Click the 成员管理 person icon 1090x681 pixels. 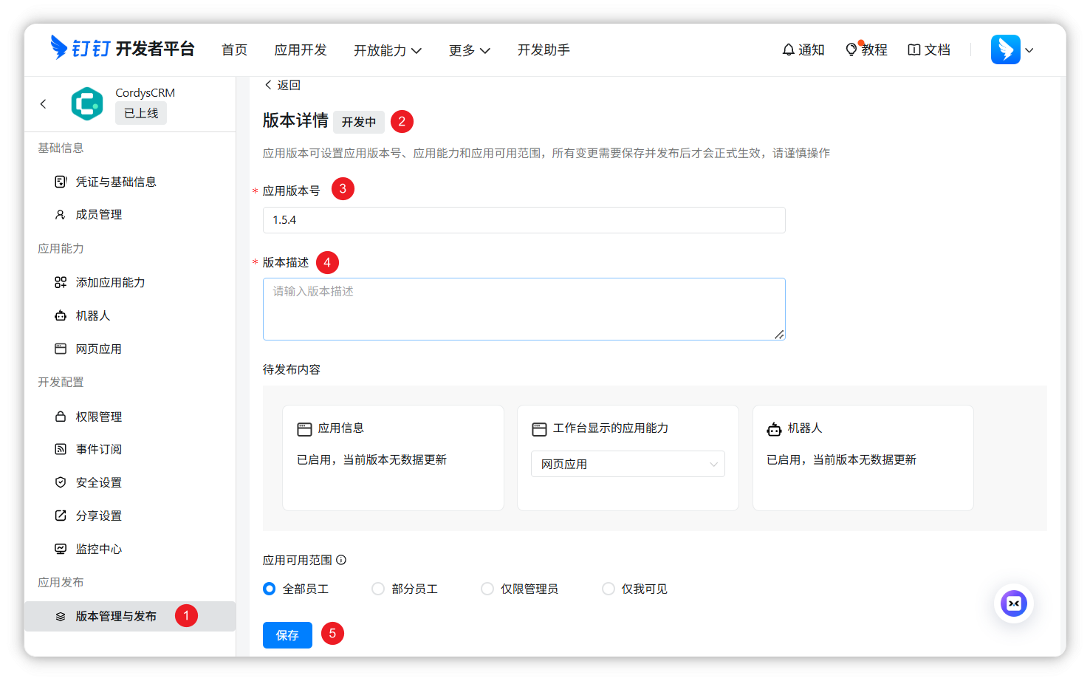point(61,214)
